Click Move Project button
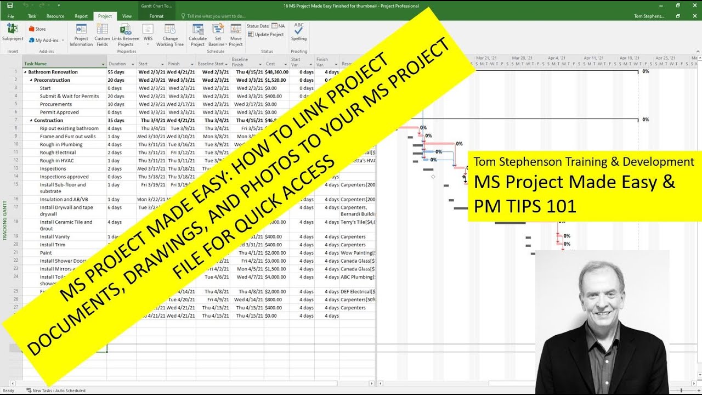Image resolution: width=702 pixels, height=395 pixels. pyautogui.click(x=236, y=35)
